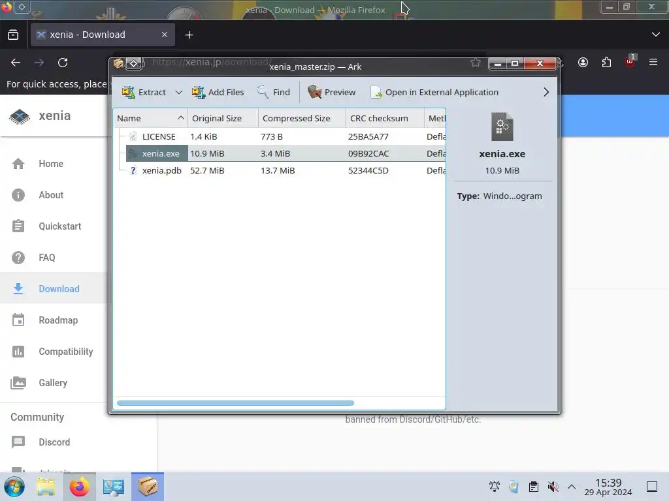This screenshot has width=669, height=501.
Task: Open About page in xenia sidebar
Action: click(51, 195)
